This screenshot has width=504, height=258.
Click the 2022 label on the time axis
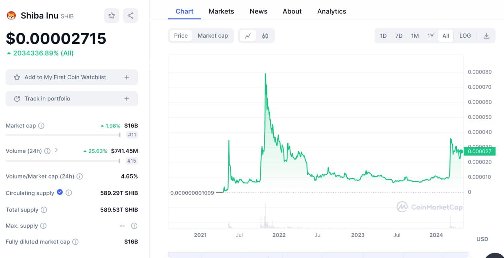279,235
